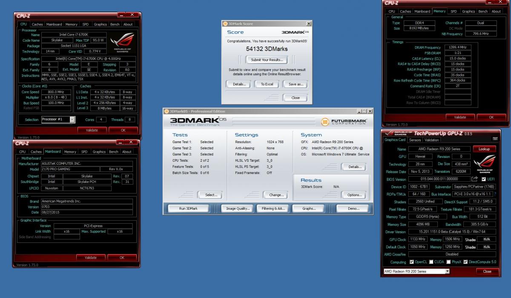511x298 pixels.
Task: Click the BIOS share/export icon in GPU-Z
Action: click(x=475, y=179)
